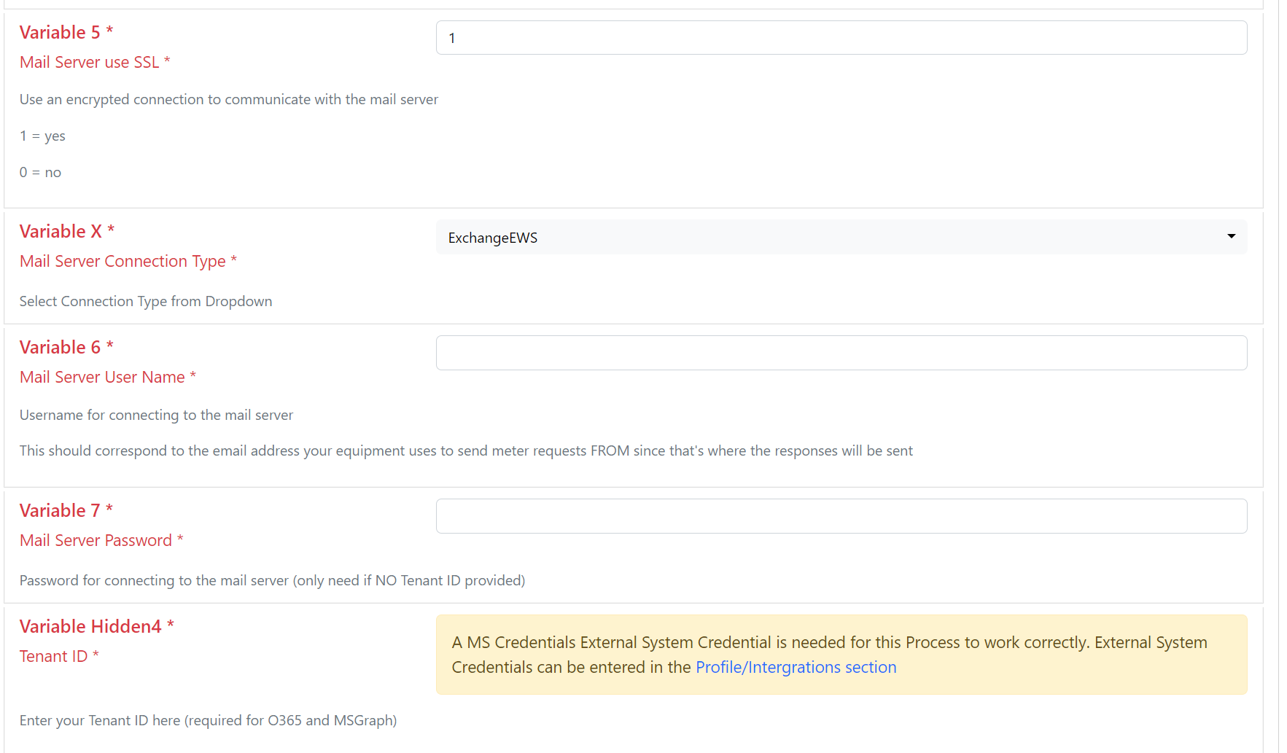Click the Mail Server User Name label
The image size is (1287, 753).
[108, 377]
